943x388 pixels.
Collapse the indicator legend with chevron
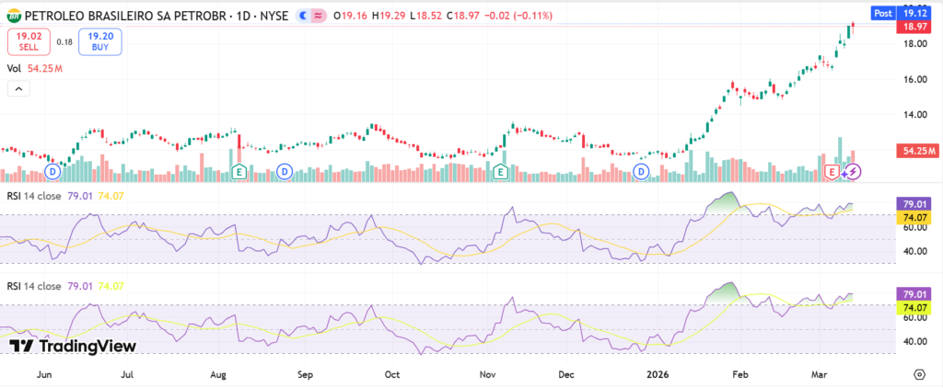coord(18,89)
